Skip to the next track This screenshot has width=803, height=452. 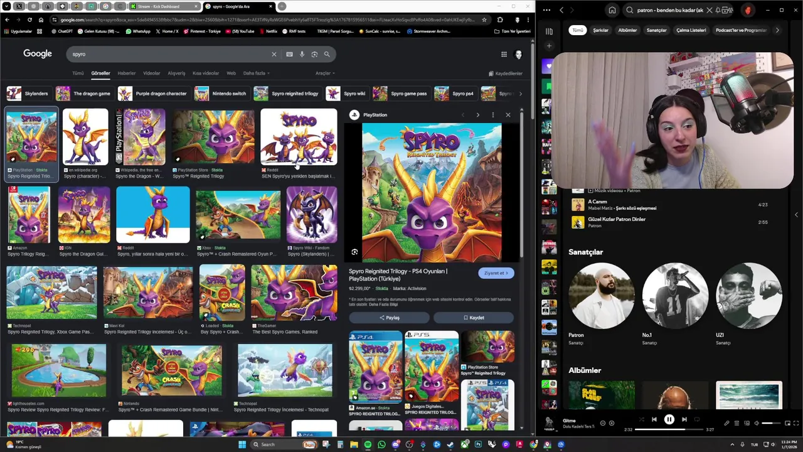pos(684,420)
